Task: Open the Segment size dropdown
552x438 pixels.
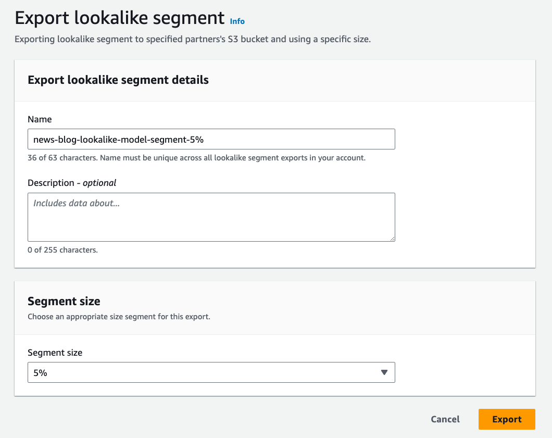Action: pos(211,372)
